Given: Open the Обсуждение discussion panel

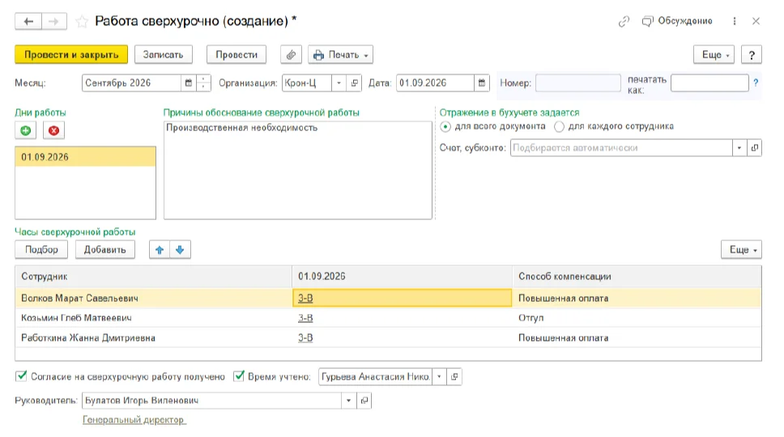Looking at the screenshot, I should (678, 21).
